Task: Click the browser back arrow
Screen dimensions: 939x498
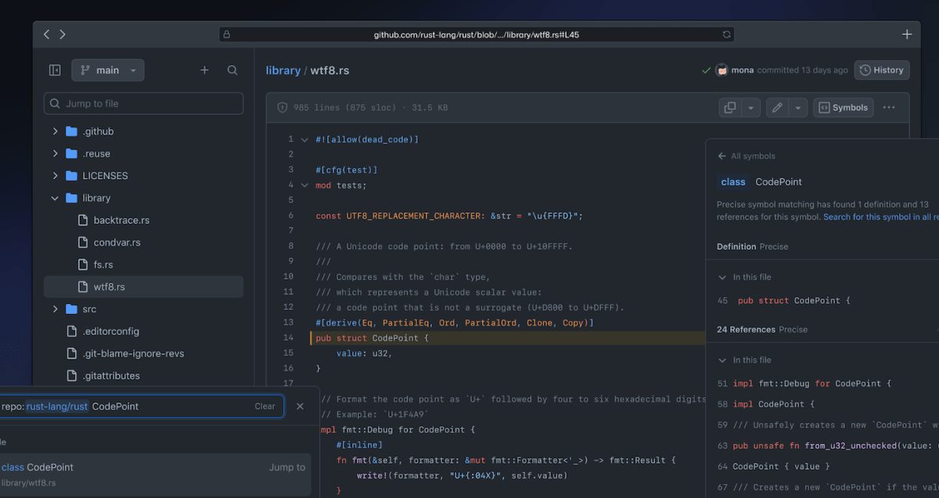Action: [45, 34]
